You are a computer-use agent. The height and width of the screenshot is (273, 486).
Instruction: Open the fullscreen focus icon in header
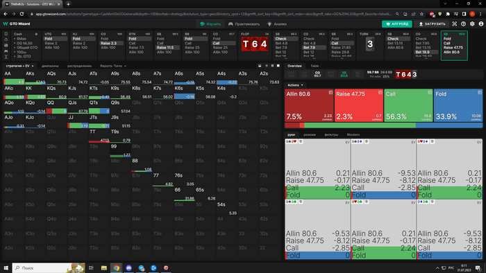(x=454, y=24)
